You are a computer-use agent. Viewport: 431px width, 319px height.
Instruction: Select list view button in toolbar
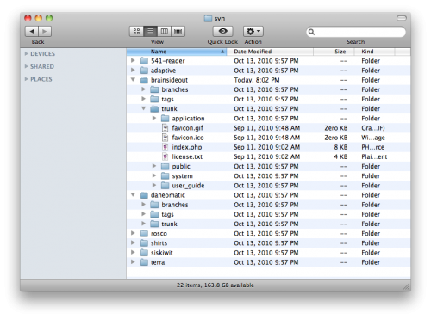(150, 31)
